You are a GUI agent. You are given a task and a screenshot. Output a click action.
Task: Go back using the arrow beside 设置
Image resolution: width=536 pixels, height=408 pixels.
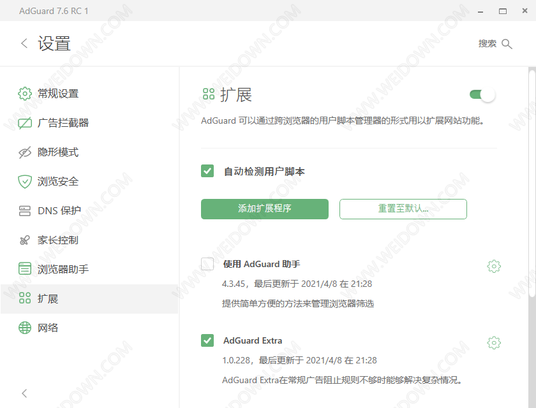point(24,43)
